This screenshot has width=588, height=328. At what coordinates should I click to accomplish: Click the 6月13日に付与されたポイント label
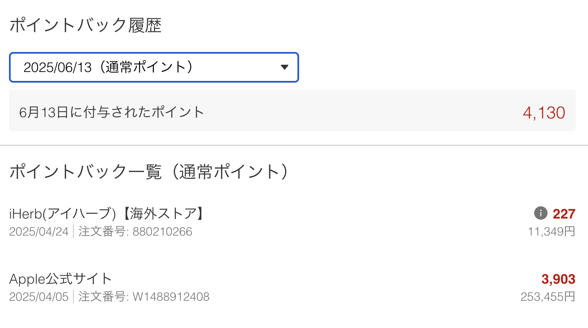[112, 112]
